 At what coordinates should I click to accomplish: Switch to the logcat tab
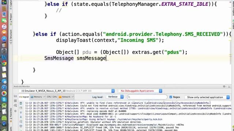(24, 97)
